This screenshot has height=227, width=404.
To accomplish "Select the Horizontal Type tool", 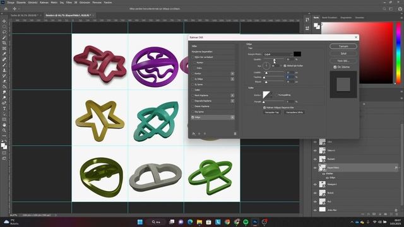I will pyautogui.click(x=4, y=108).
